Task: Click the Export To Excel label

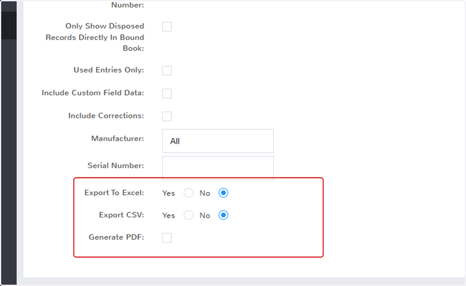Action: (114, 193)
